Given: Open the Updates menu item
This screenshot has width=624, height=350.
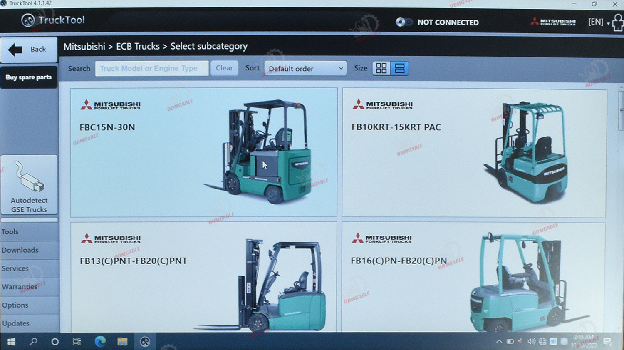Looking at the screenshot, I should [30, 323].
